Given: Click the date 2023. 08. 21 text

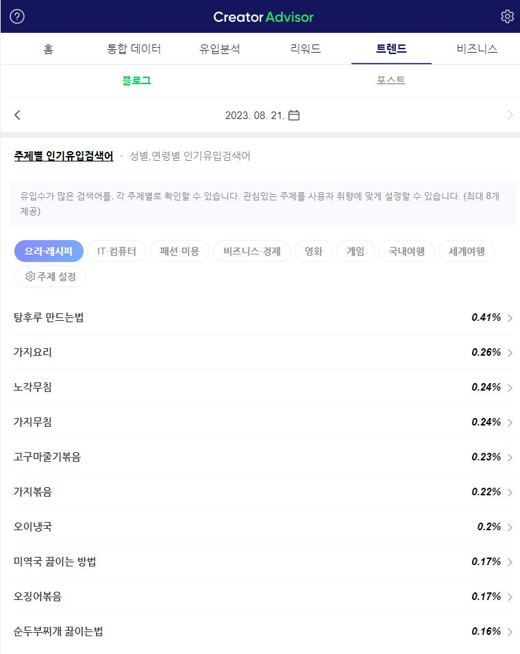Looking at the screenshot, I should 256,115.
